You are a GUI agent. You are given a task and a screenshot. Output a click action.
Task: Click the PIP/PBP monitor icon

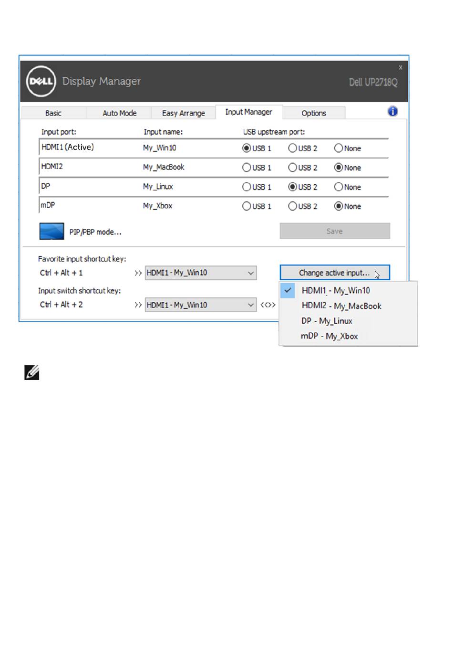[51, 231]
